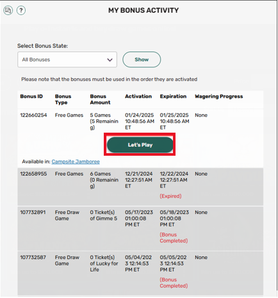Select Bonus ID 122658955
The image size is (278, 298).
[33, 174]
